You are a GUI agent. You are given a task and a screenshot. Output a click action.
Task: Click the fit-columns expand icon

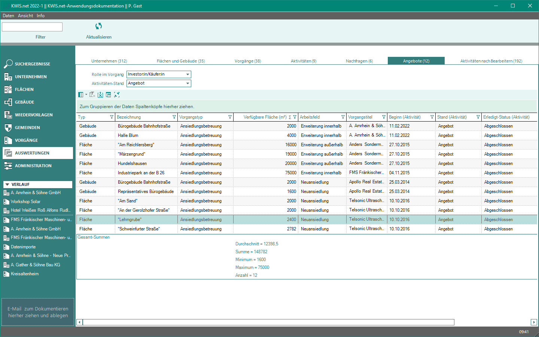click(x=117, y=95)
